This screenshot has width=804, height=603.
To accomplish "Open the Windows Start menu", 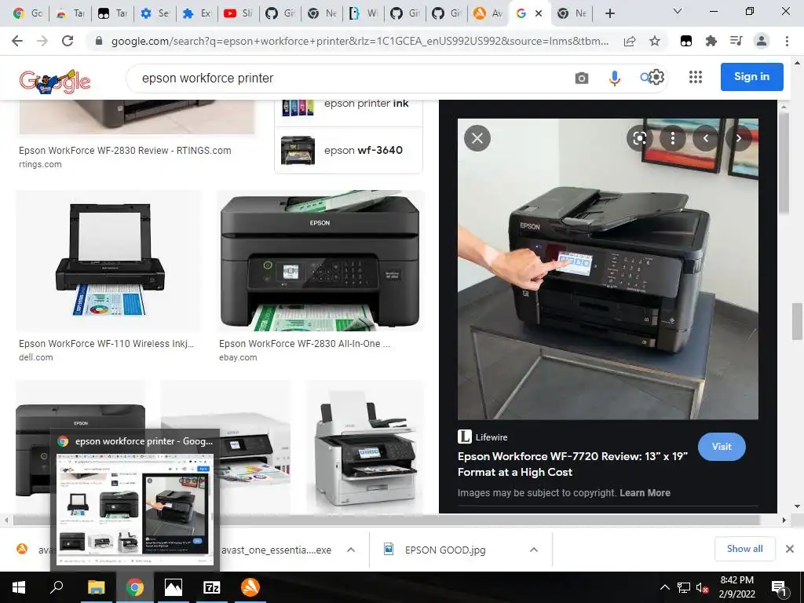I will [19, 587].
